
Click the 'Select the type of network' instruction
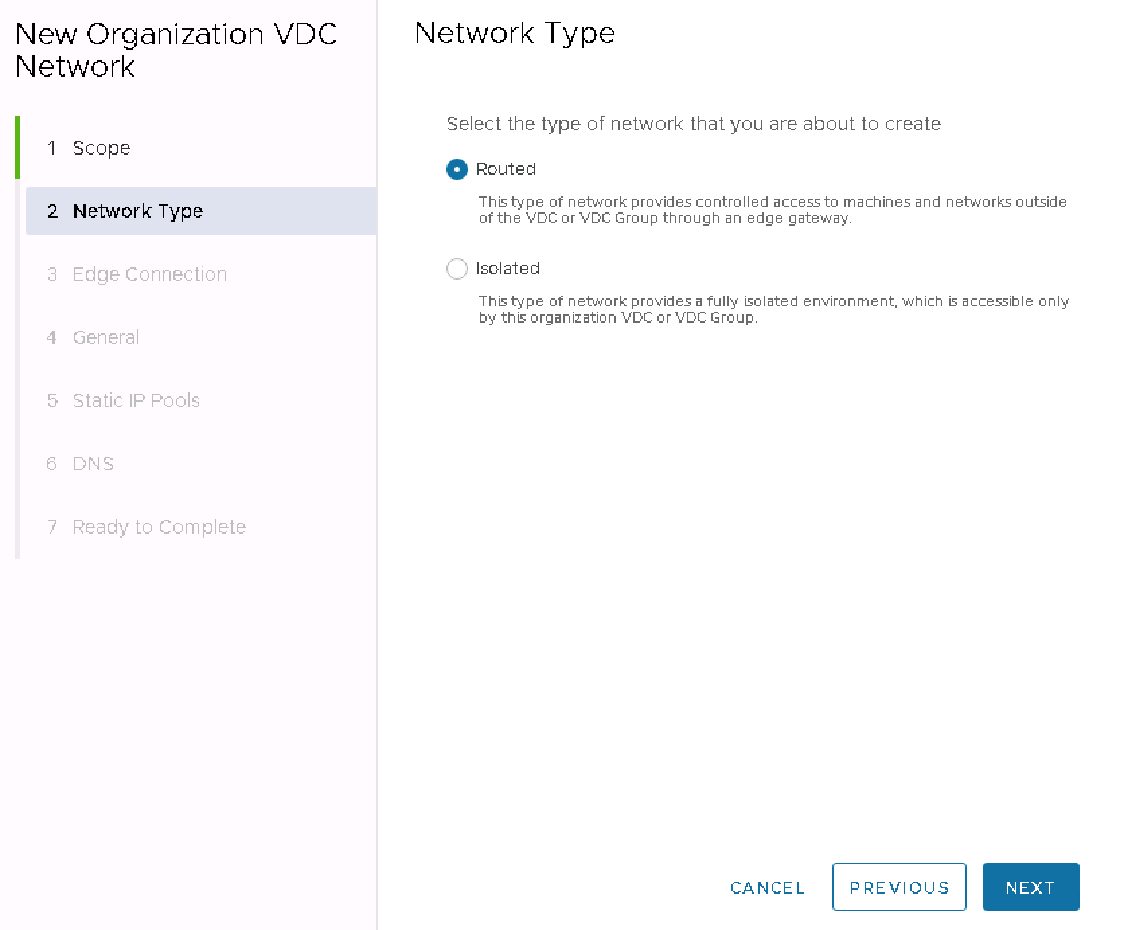(693, 124)
